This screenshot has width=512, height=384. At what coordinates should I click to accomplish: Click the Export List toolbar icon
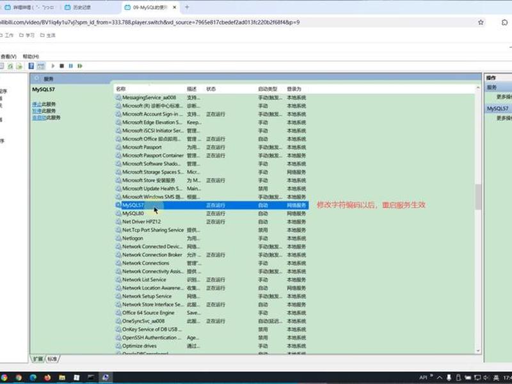pos(19,67)
